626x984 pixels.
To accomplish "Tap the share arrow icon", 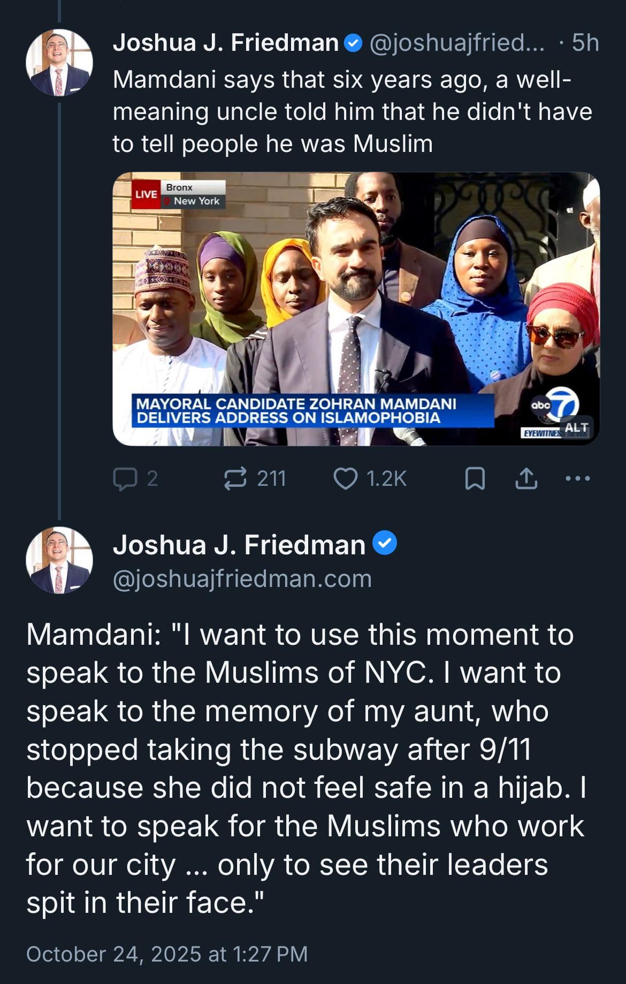I will (x=526, y=478).
